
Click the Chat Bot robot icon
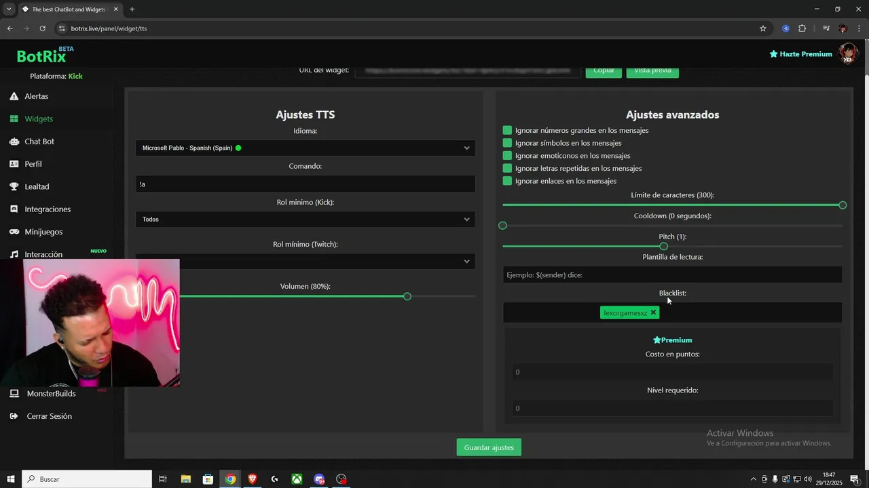(x=14, y=142)
